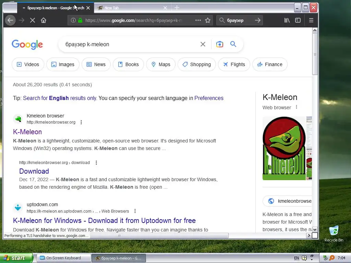The width and height of the screenshot is (351, 263).
Task: Click the vertical scrollbar up arrow
Action: [x=315, y=30]
